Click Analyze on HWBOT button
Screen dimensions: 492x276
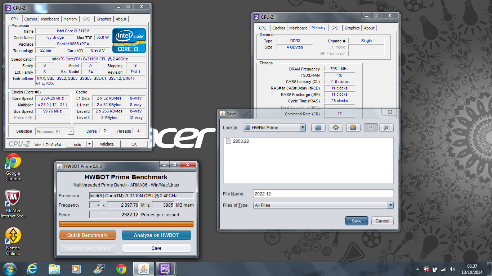(156, 235)
